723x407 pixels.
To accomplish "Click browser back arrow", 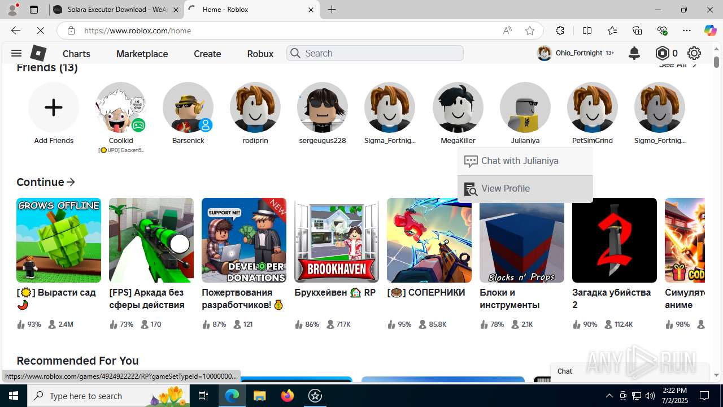I will click(x=16, y=31).
